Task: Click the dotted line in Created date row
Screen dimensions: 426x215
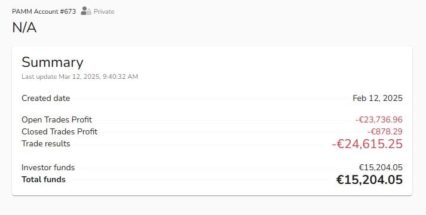Action: click(x=212, y=99)
